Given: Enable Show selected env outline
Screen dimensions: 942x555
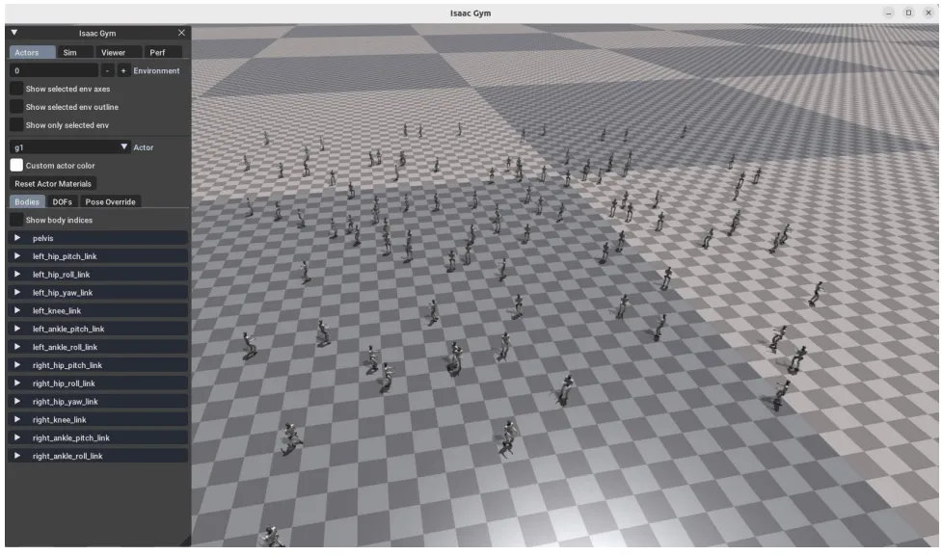Looking at the screenshot, I should pyautogui.click(x=16, y=106).
